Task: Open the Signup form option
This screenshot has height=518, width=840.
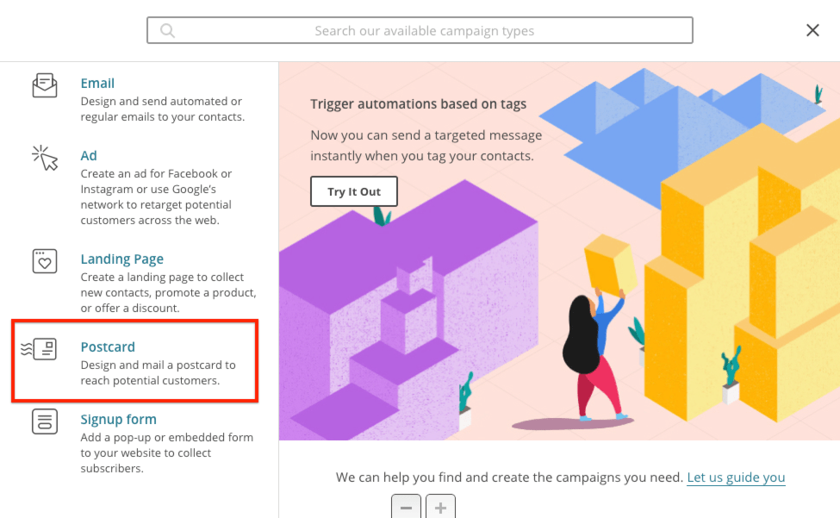Action: (118, 420)
